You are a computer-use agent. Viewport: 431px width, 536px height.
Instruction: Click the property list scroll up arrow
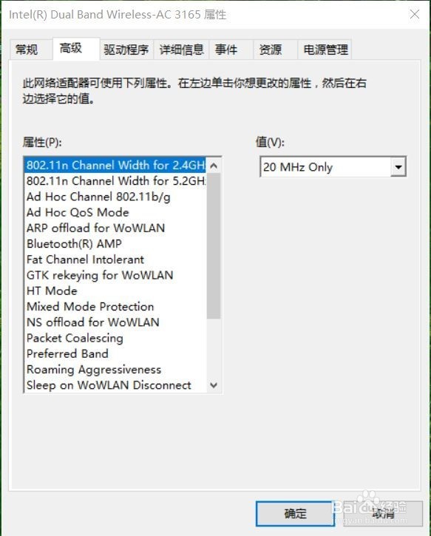pyautogui.click(x=214, y=166)
